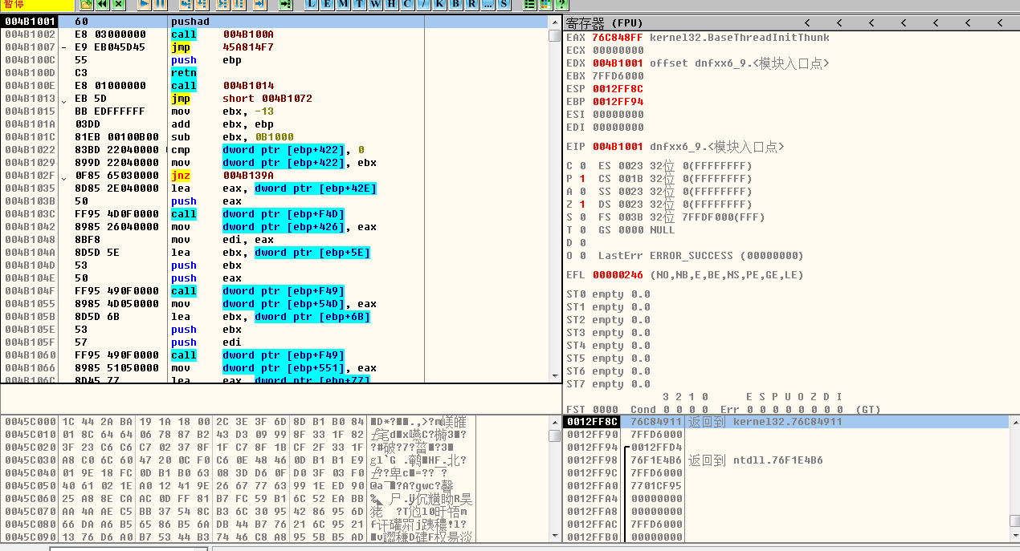Viewport: 1020px width, 551px height.
Task: Show Log window via L button
Action: [x=312, y=4]
